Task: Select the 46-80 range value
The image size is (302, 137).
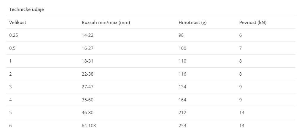Action: tap(88, 113)
